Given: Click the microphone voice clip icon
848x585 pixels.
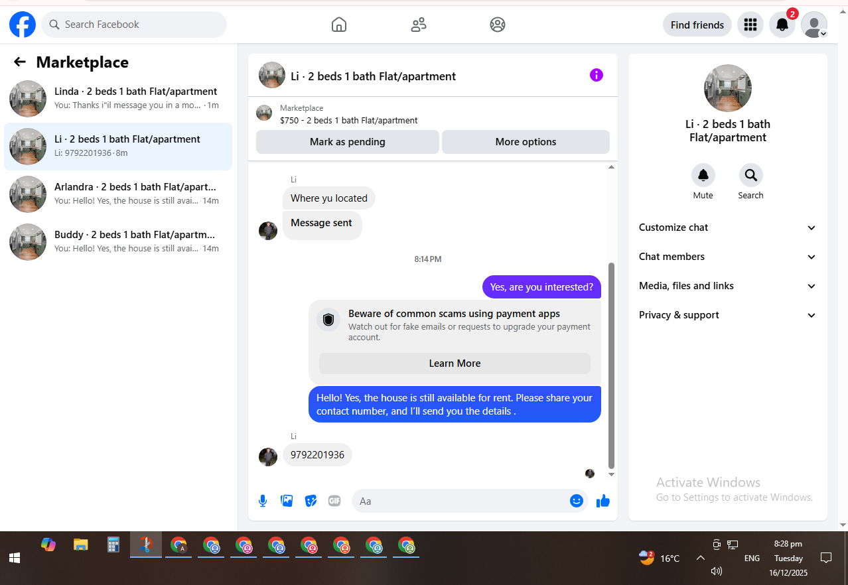Looking at the screenshot, I should coord(263,501).
